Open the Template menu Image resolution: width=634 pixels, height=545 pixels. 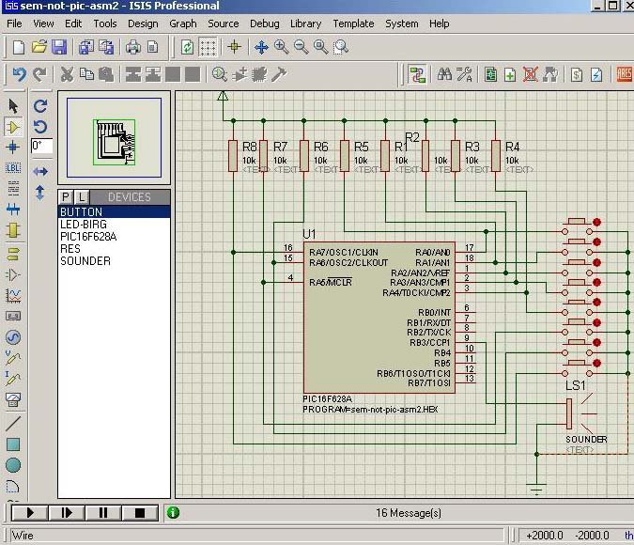(353, 23)
